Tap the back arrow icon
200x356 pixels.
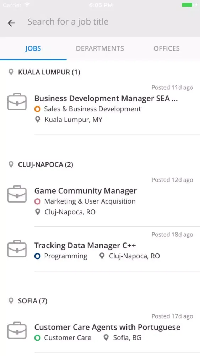[x=11, y=23]
